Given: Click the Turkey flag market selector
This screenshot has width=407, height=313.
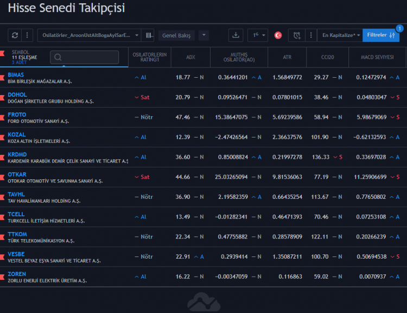Looking at the screenshot, I should pos(278,35).
